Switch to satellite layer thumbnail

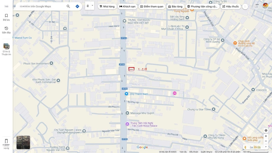point(23,142)
